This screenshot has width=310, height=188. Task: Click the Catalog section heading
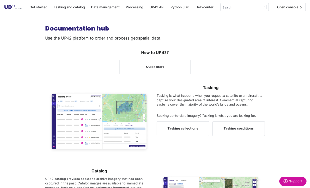[99, 171]
